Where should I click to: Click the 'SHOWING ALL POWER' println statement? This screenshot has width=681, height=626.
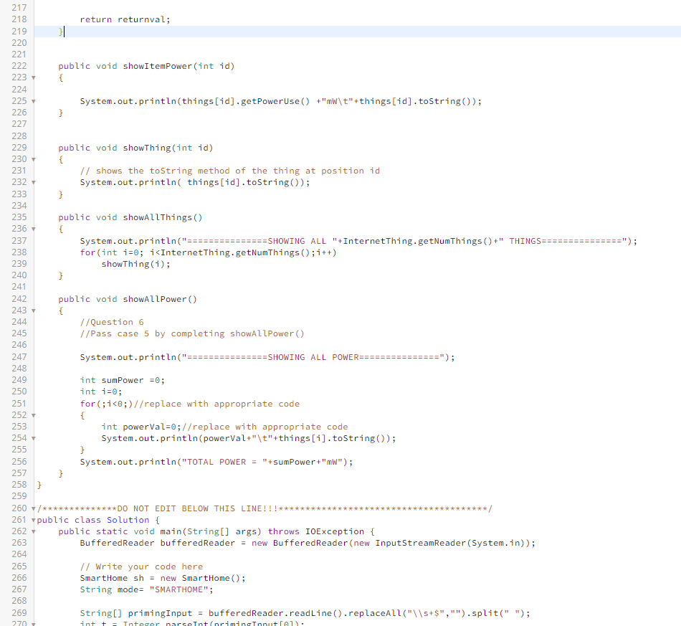coord(267,357)
